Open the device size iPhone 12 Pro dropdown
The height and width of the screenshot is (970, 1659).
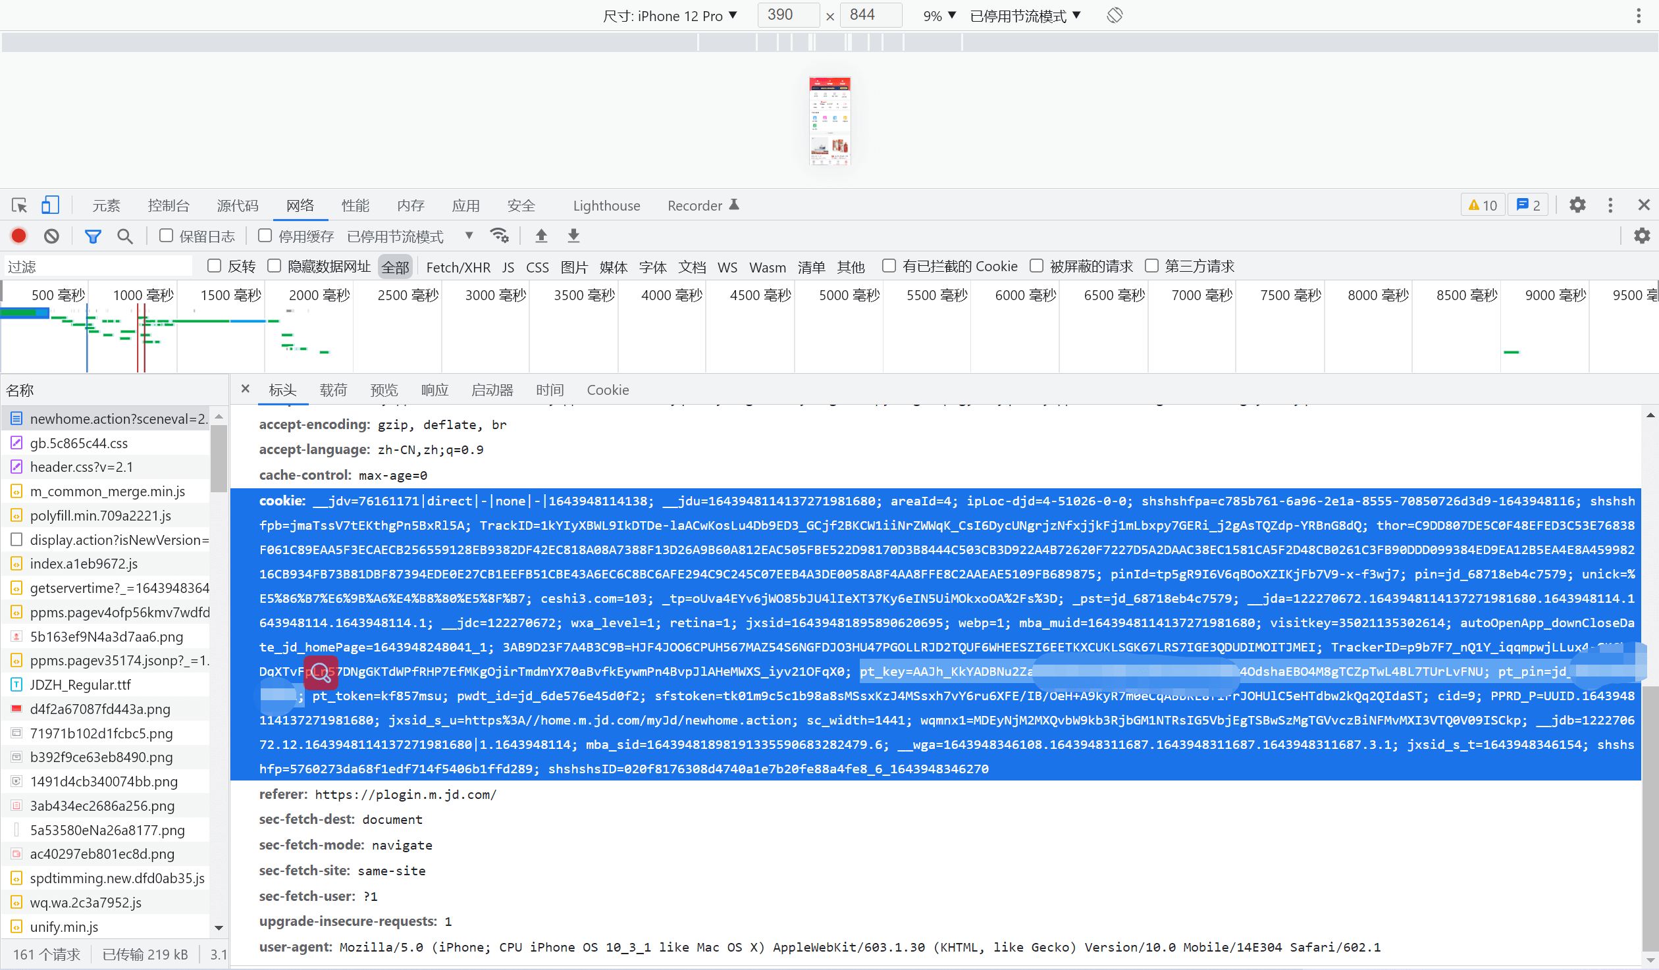tap(670, 16)
